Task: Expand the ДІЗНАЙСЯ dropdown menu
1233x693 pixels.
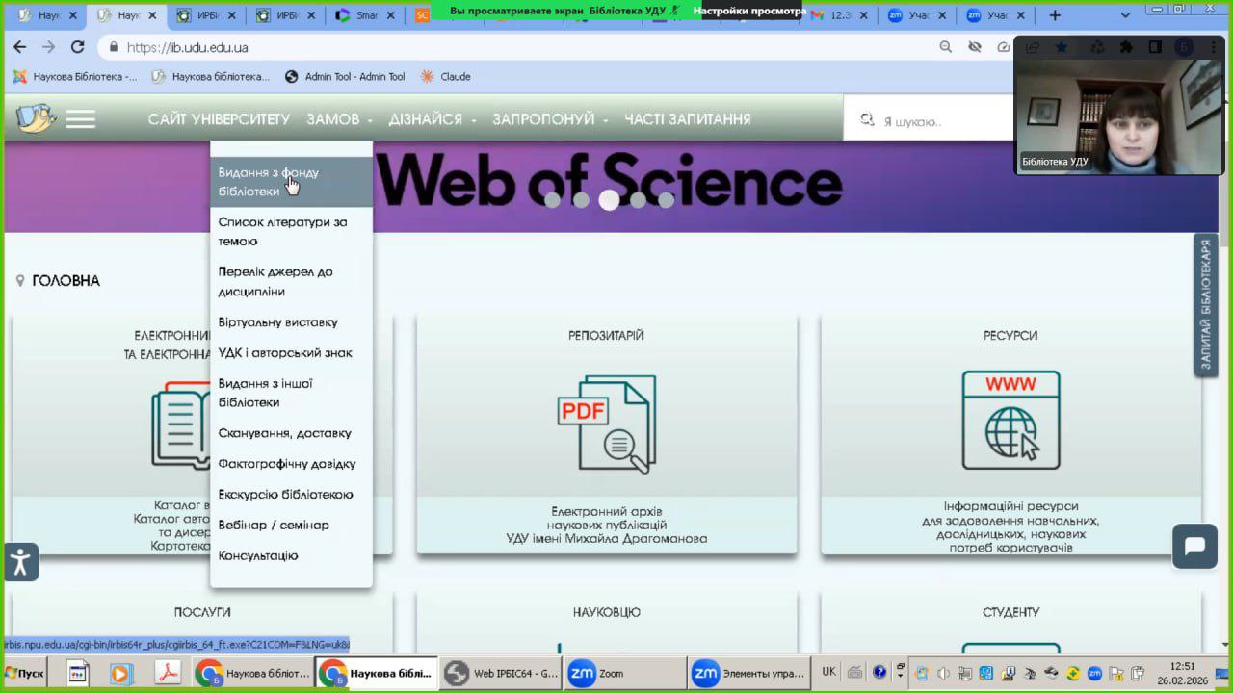Action: 432,119
